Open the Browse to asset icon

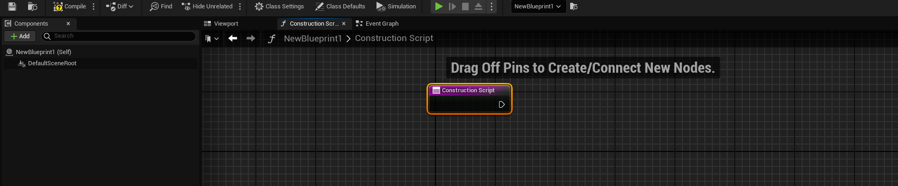click(x=32, y=7)
